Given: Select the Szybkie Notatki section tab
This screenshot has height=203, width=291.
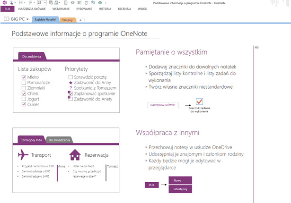Looking at the screenshot, I should (45, 20).
